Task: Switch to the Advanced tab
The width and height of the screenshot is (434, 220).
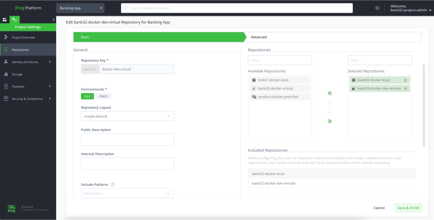Action: (x=259, y=37)
